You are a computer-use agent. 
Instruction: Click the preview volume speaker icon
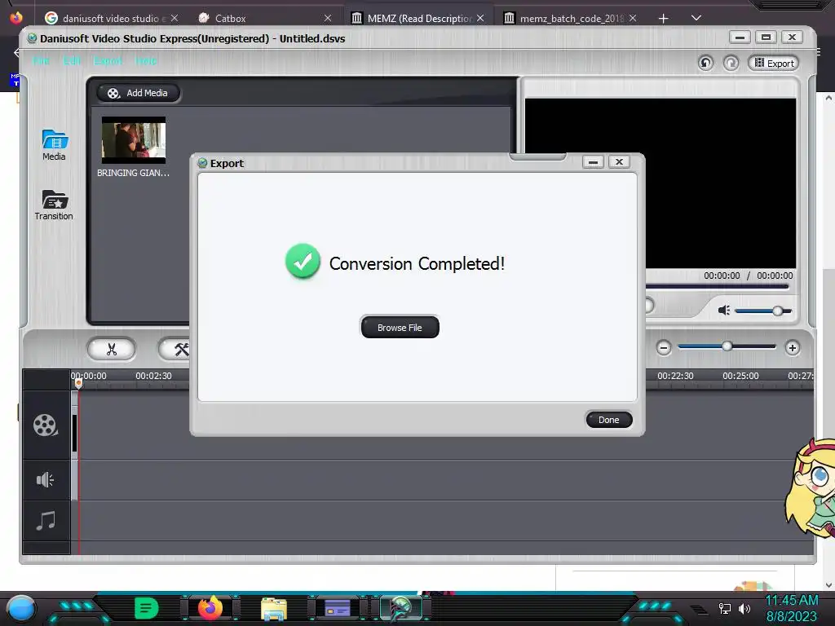click(x=724, y=311)
